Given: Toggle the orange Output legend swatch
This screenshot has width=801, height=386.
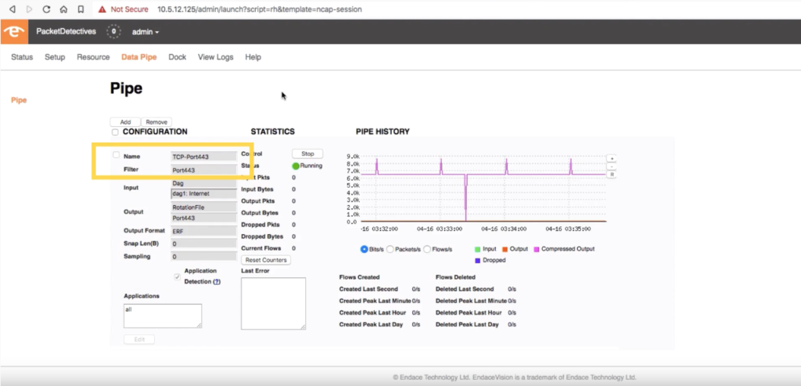Looking at the screenshot, I should [505, 249].
